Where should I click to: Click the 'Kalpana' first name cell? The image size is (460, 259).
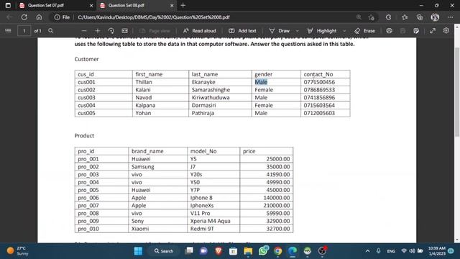pyautogui.click(x=145, y=106)
